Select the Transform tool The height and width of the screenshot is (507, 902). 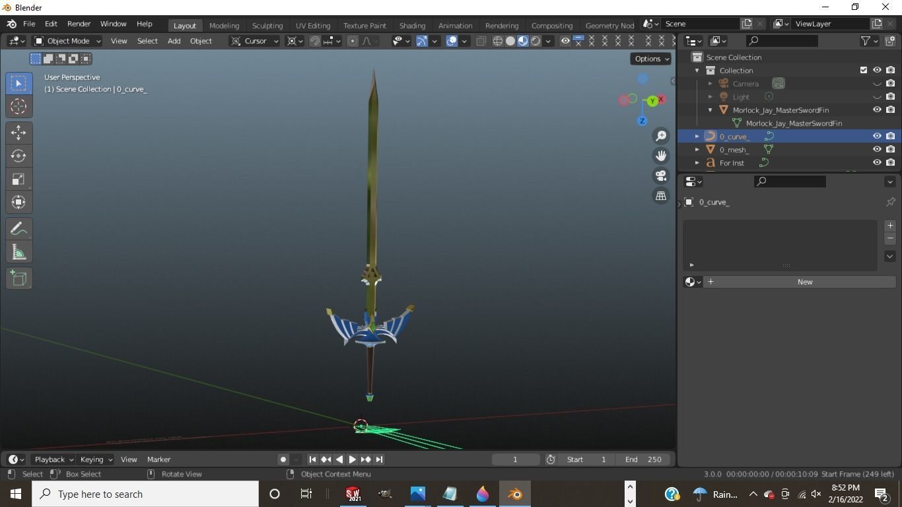tap(18, 202)
